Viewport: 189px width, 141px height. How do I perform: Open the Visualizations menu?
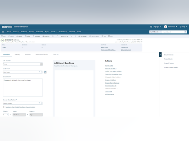coord(63,32)
